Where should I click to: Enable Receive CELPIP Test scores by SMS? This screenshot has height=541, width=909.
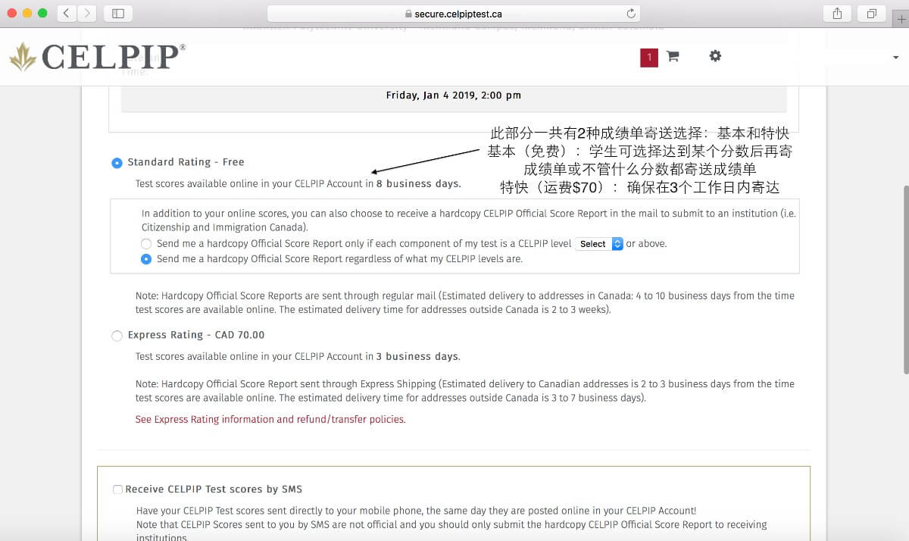click(x=117, y=489)
